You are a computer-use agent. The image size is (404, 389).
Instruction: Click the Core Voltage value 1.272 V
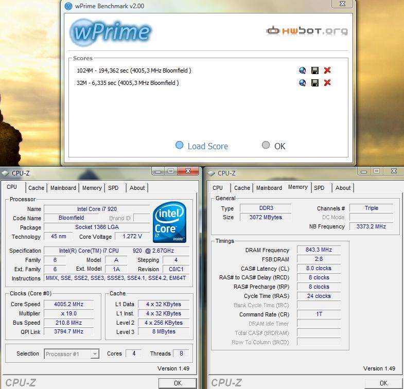132,236
